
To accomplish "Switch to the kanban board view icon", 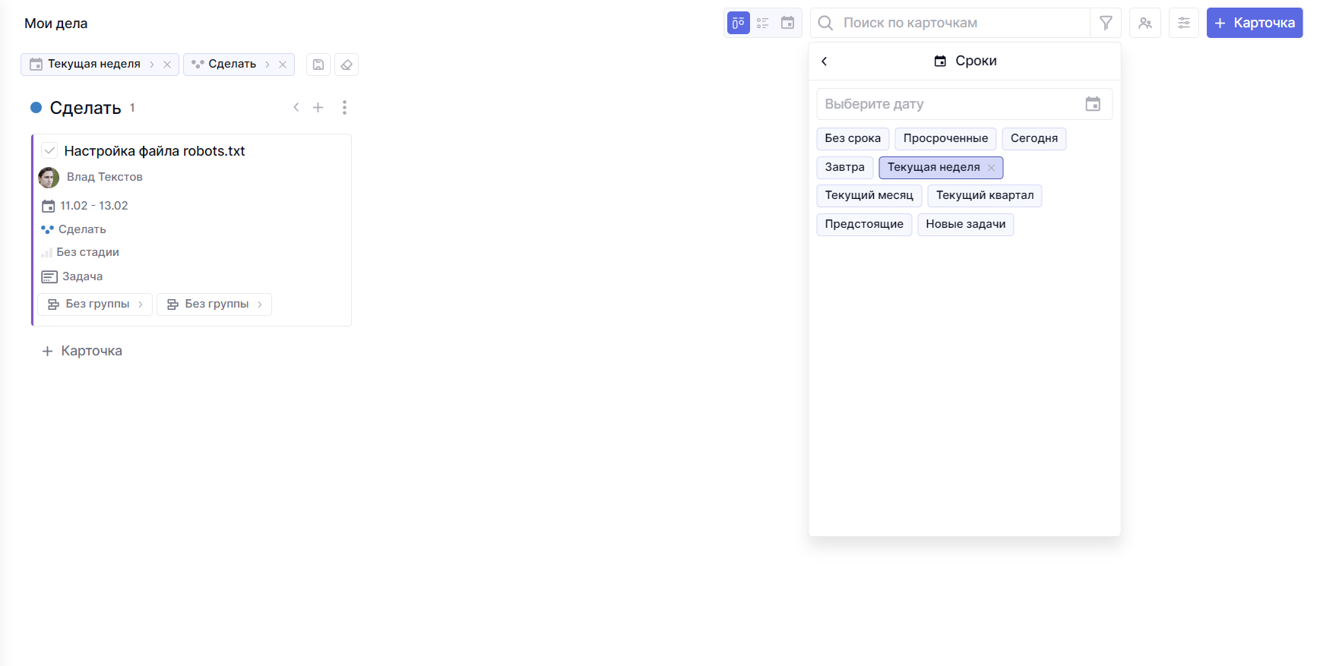I will pyautogui.click(x=738, y=23).
